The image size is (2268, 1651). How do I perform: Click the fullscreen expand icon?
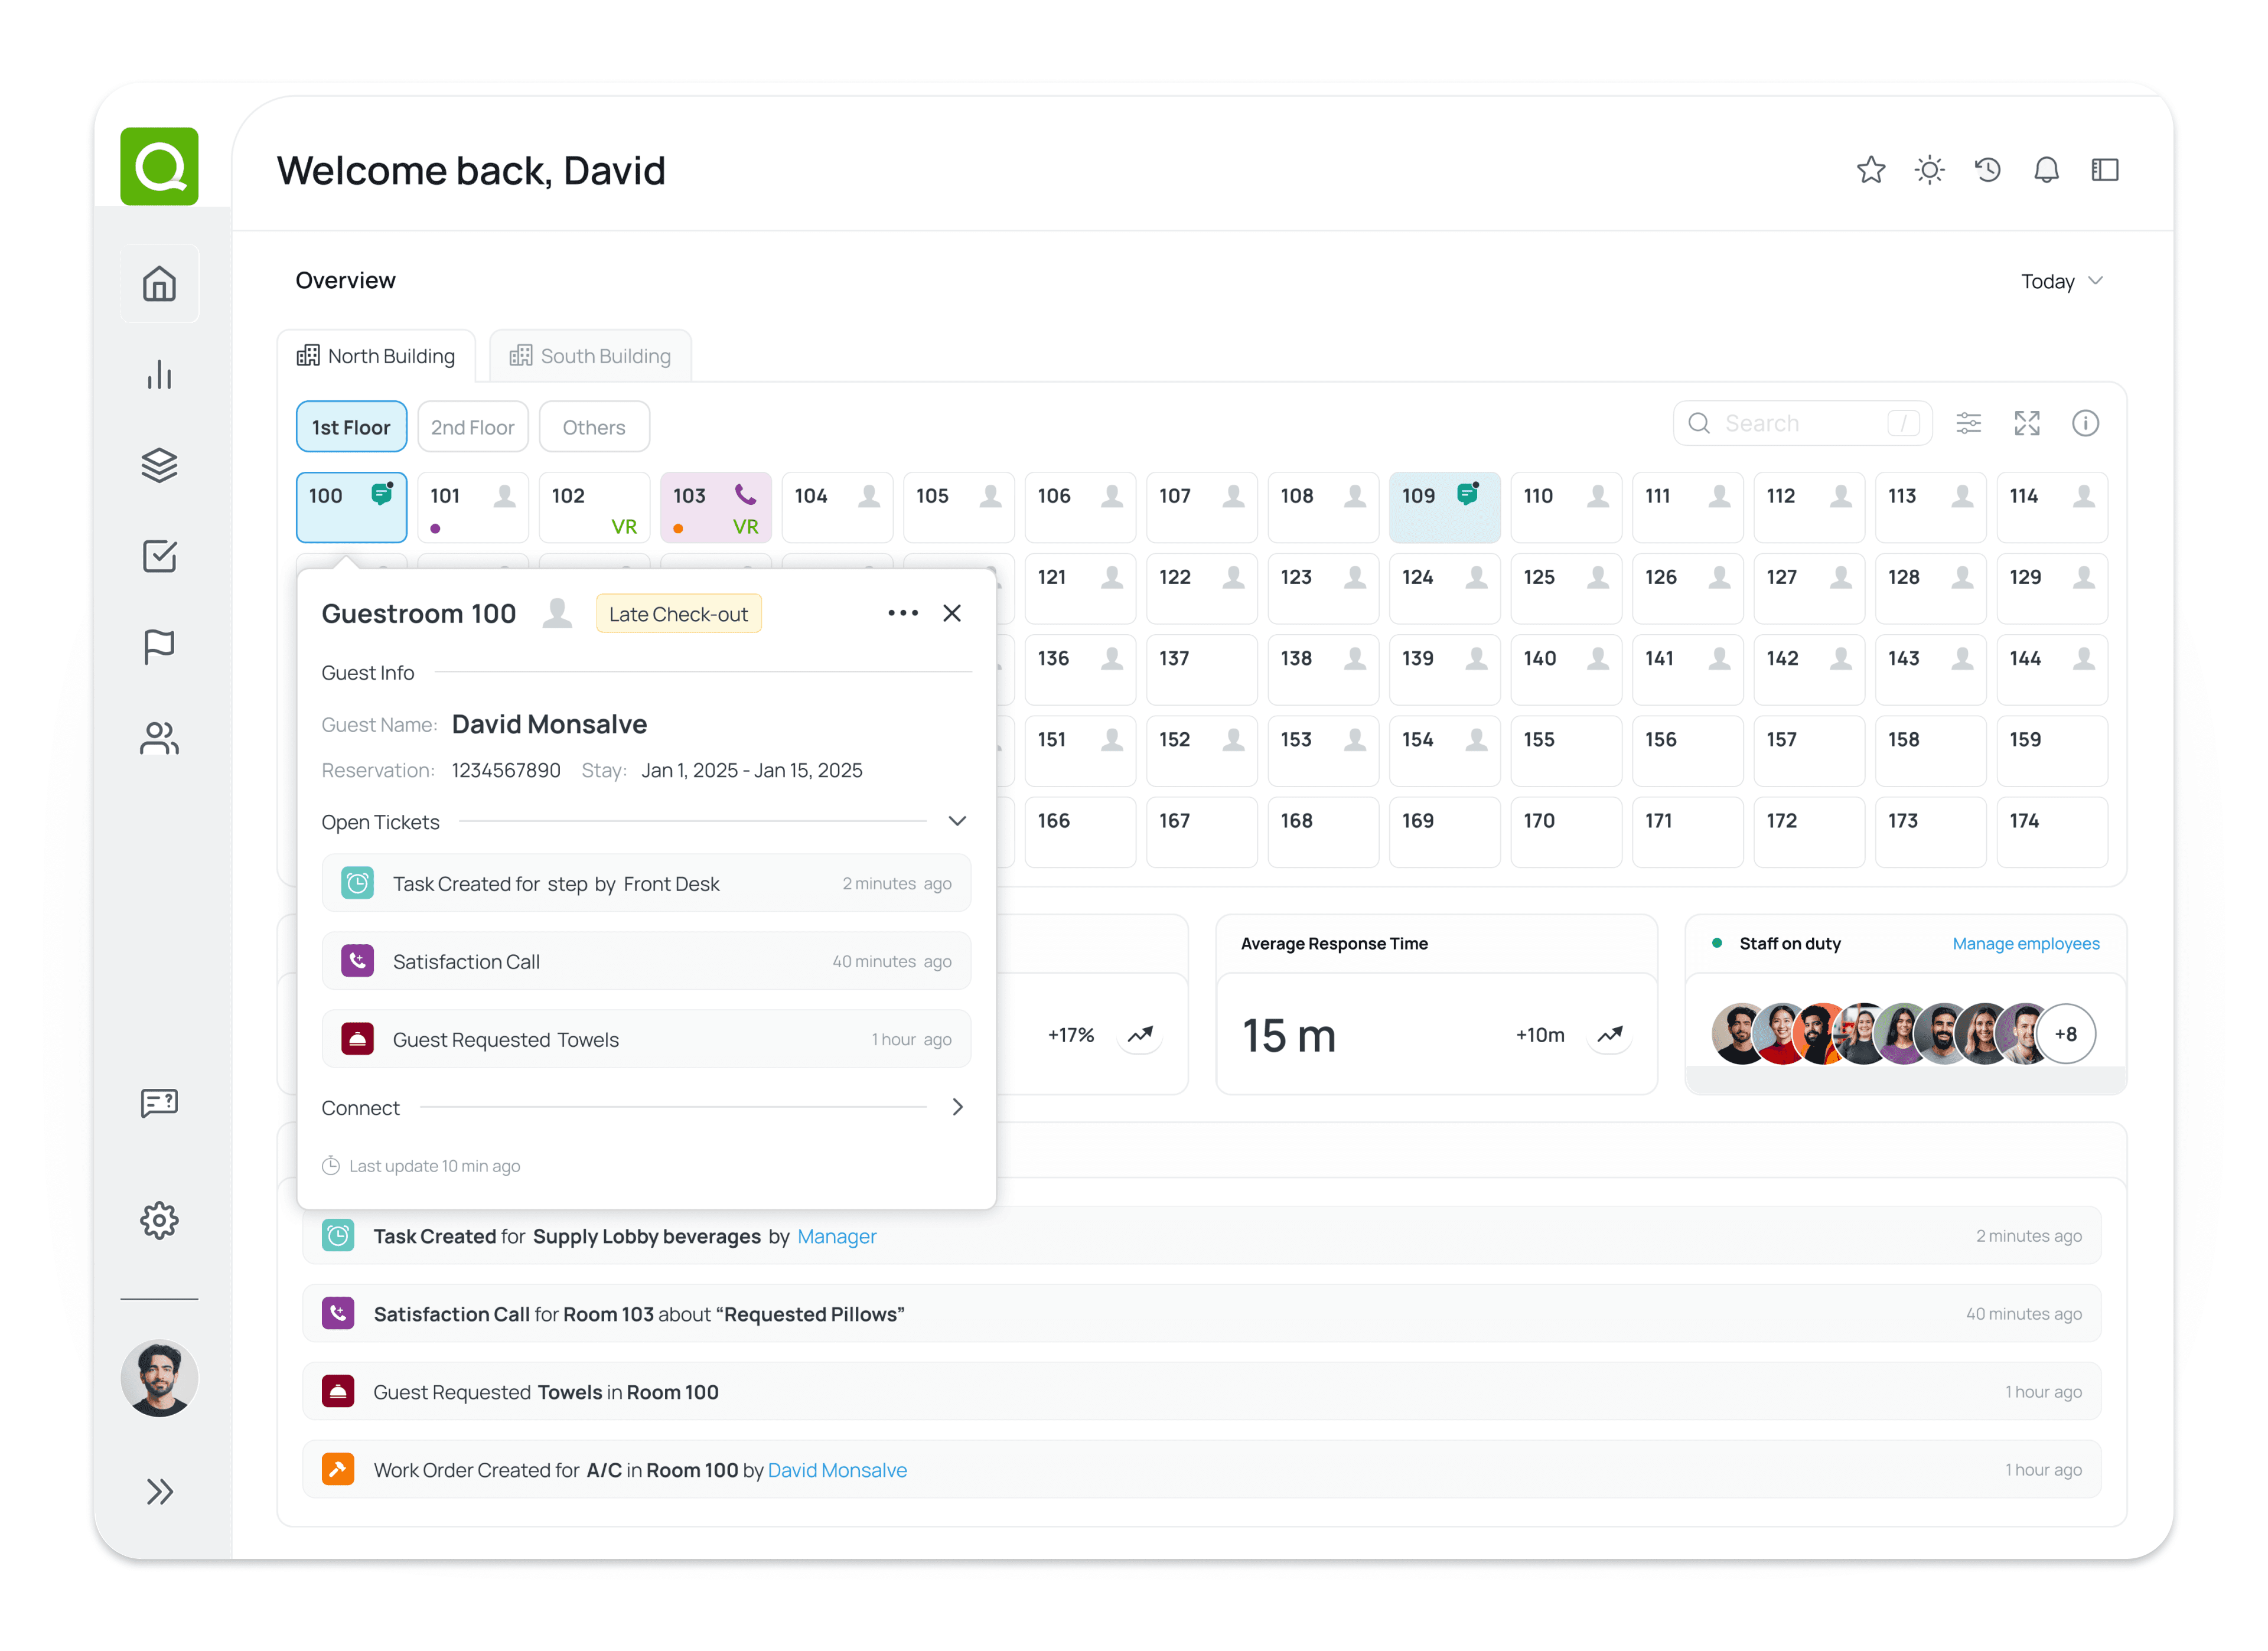pyautogui.click(x=2026, y=423)
